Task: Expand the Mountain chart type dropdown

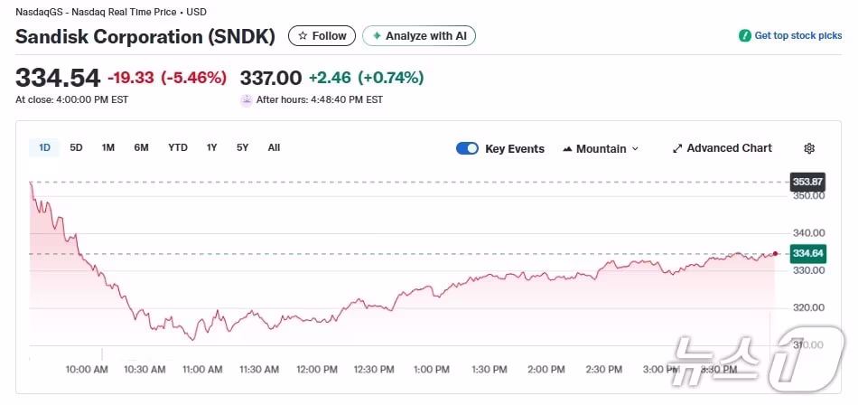Action: point(635,149)
